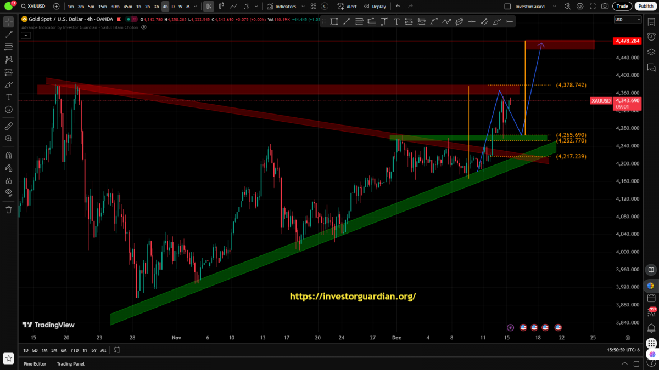This screenshot has height=370, width=659.
Task: Select the 1h timeframe interval
Action: click(x=139, y=7)
